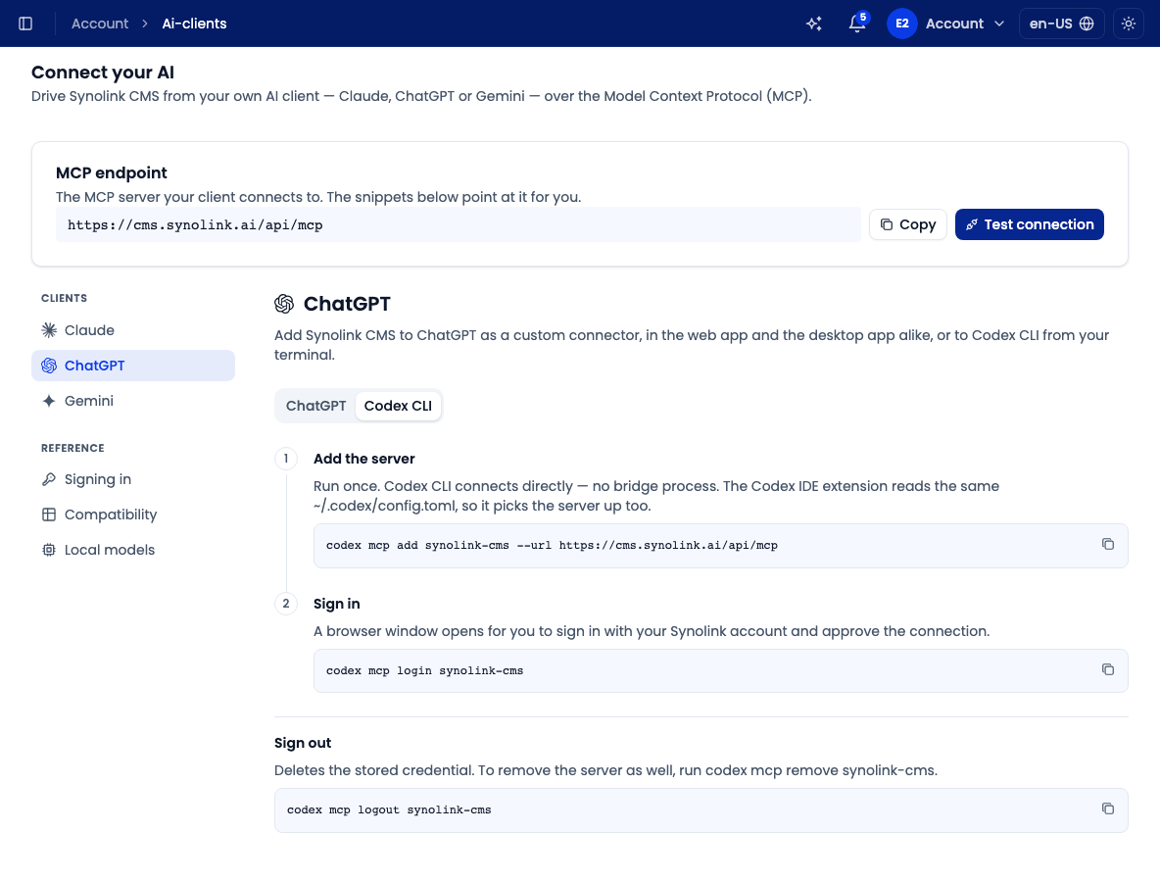The image size is (1160, 882).
Task: Click the ChatGPT logo beside the heading
Action: (x=284, y=304)
